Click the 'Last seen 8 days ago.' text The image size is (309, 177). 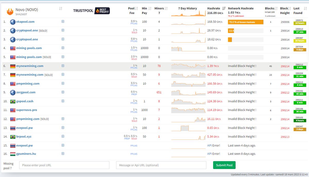[x=242, y=154]
